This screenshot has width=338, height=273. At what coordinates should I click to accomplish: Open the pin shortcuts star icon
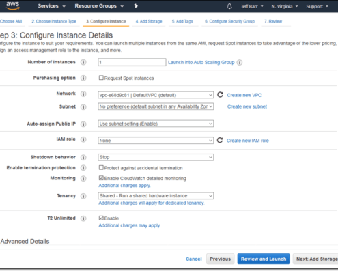[136, 6]
